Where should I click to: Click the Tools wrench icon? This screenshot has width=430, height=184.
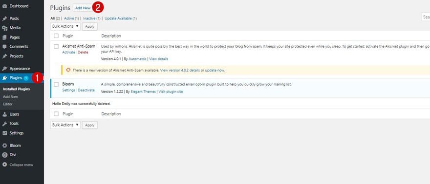click(x=5, y=124)
